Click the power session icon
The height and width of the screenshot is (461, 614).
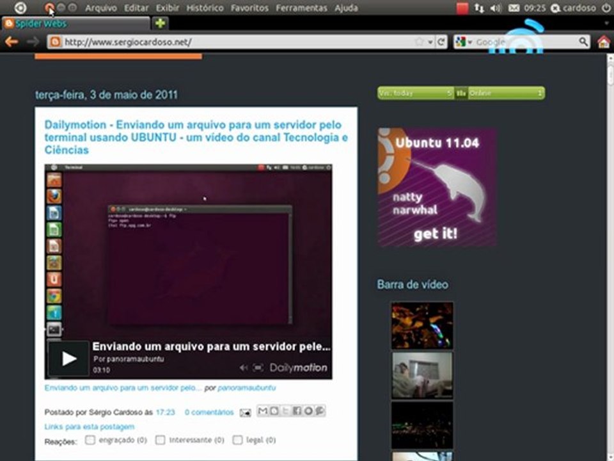coord(606,8)
